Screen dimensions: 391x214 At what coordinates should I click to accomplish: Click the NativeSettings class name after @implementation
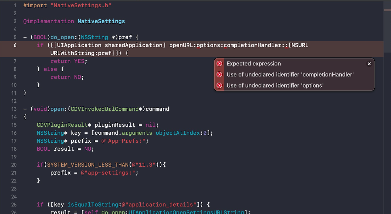(101, 21)
